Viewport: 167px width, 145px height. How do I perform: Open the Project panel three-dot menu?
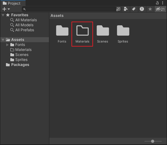(163, 3)
